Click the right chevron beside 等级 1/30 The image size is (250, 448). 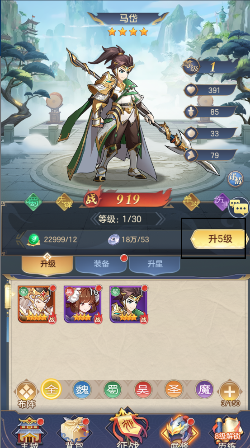pos(161,219)
